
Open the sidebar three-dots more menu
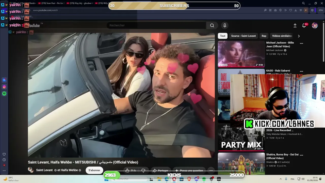click(4, 171)
